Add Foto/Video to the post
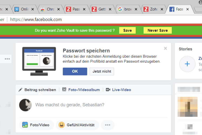This screenshot has height=135, width=202. click(36, 125)
